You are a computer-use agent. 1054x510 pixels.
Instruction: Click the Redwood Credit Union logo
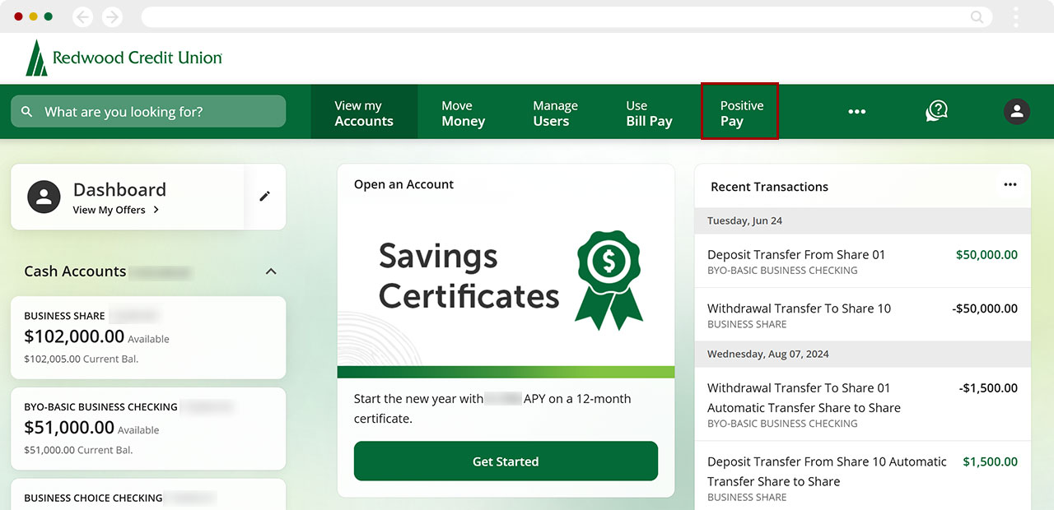point(124,58)
